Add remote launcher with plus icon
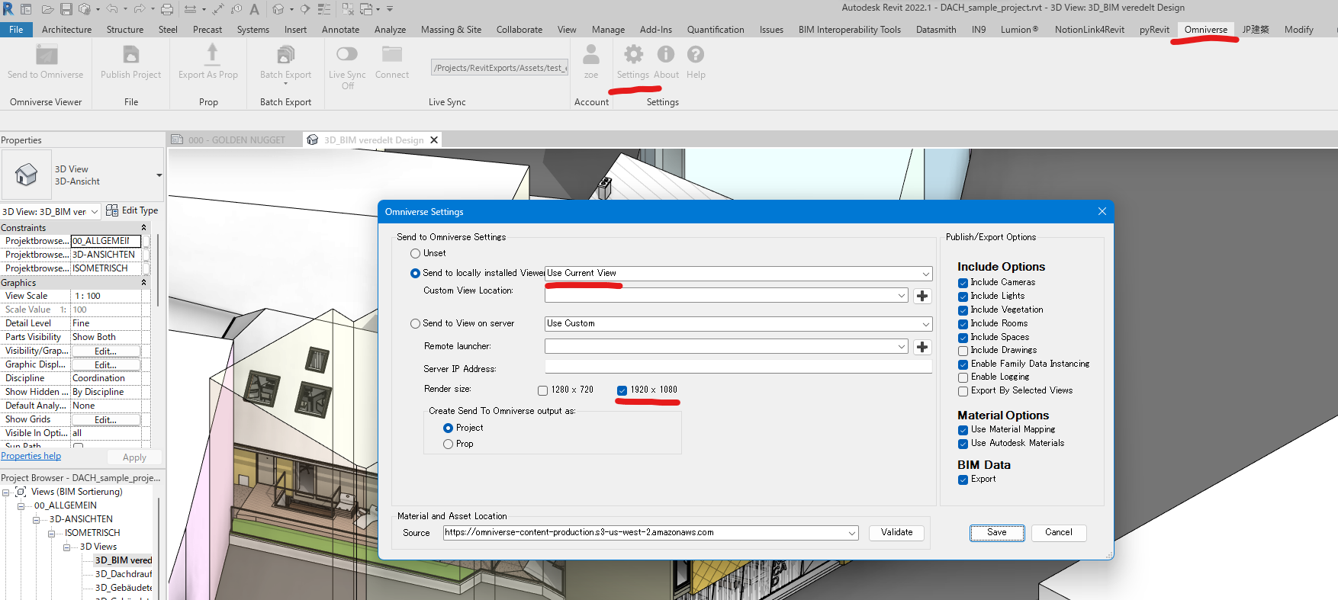 (922, 347)
